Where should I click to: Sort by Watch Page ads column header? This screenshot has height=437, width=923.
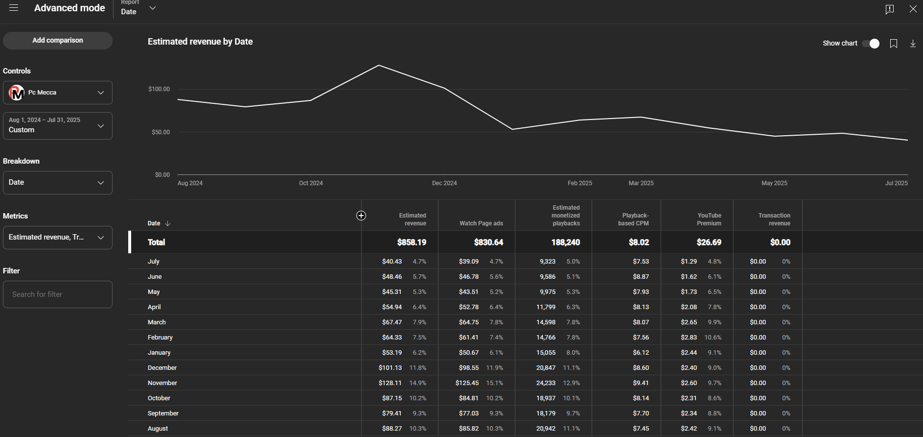[x=481, y=223]
